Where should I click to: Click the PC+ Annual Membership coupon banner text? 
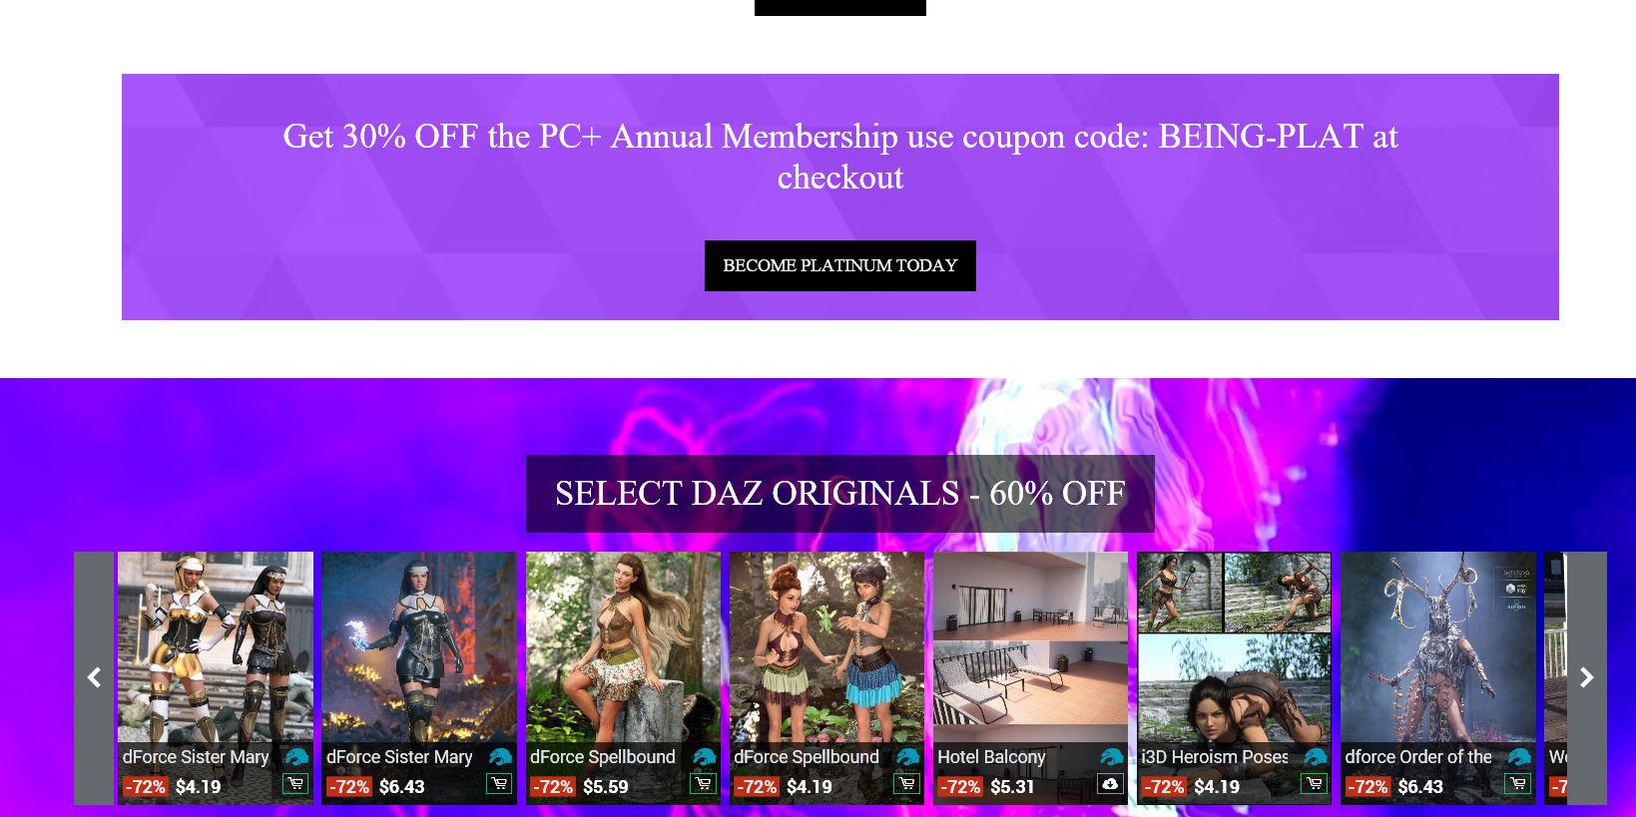coord(840,157)
